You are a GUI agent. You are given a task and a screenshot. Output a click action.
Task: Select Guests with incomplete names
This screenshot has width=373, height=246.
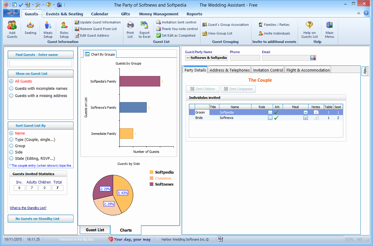tap(11, 88)
